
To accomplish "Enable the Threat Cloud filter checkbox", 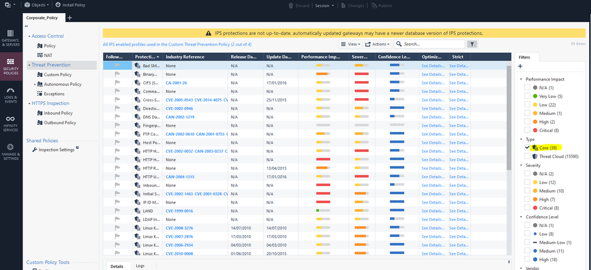I will click(528, 156).
